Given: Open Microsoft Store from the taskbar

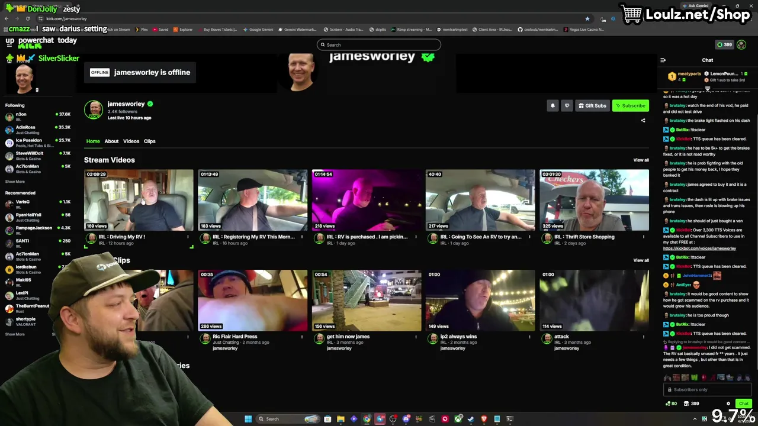Looking at the screenshot, I should click(327, 419).
